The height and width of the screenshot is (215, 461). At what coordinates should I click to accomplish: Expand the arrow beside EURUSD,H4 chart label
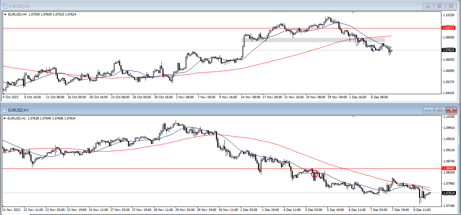click(x=5, y=14)
